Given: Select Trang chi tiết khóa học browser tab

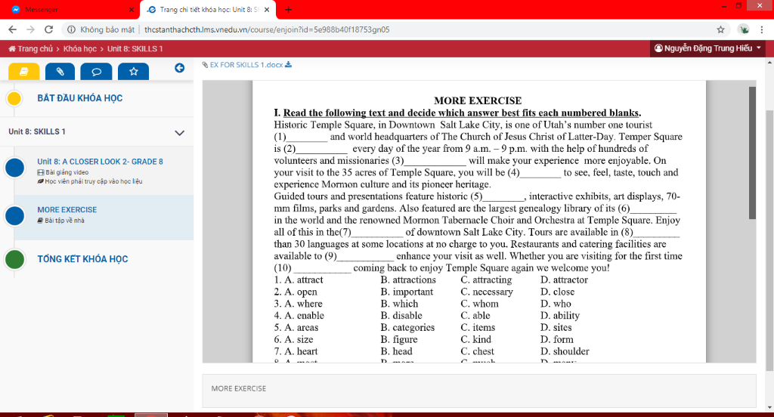Looking at the screenshot, I should click(x=207, y=9).
